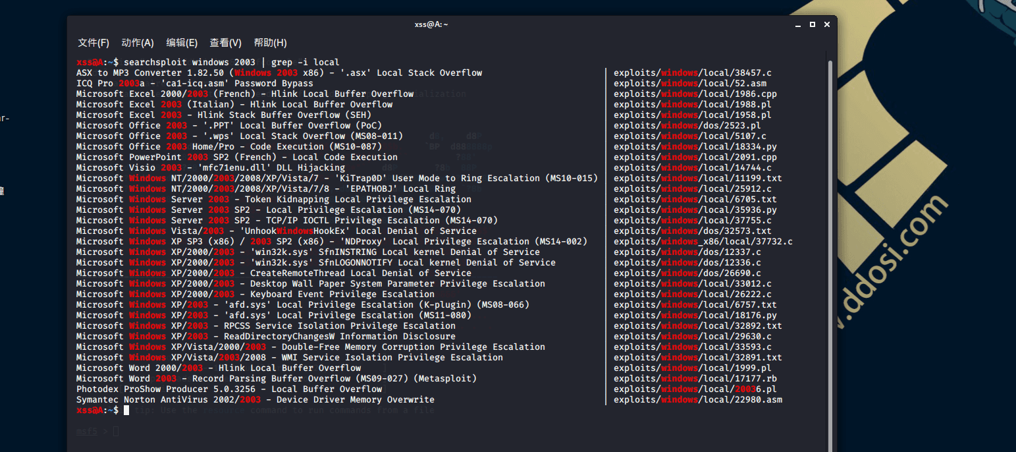The width and height of the screenshot is (1016, 452).
Task: Select Double-Free Memory Corruption line
Action: (311, 347)
